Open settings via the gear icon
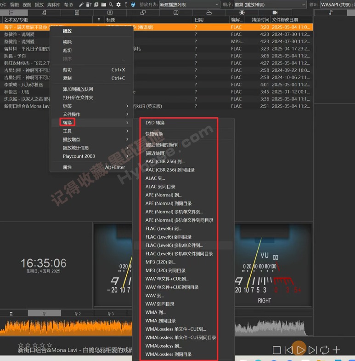355x361 pixels. point(118,4)
